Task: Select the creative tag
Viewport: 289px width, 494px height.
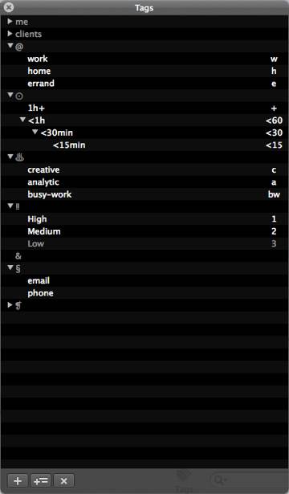Action: pos(43,169)
